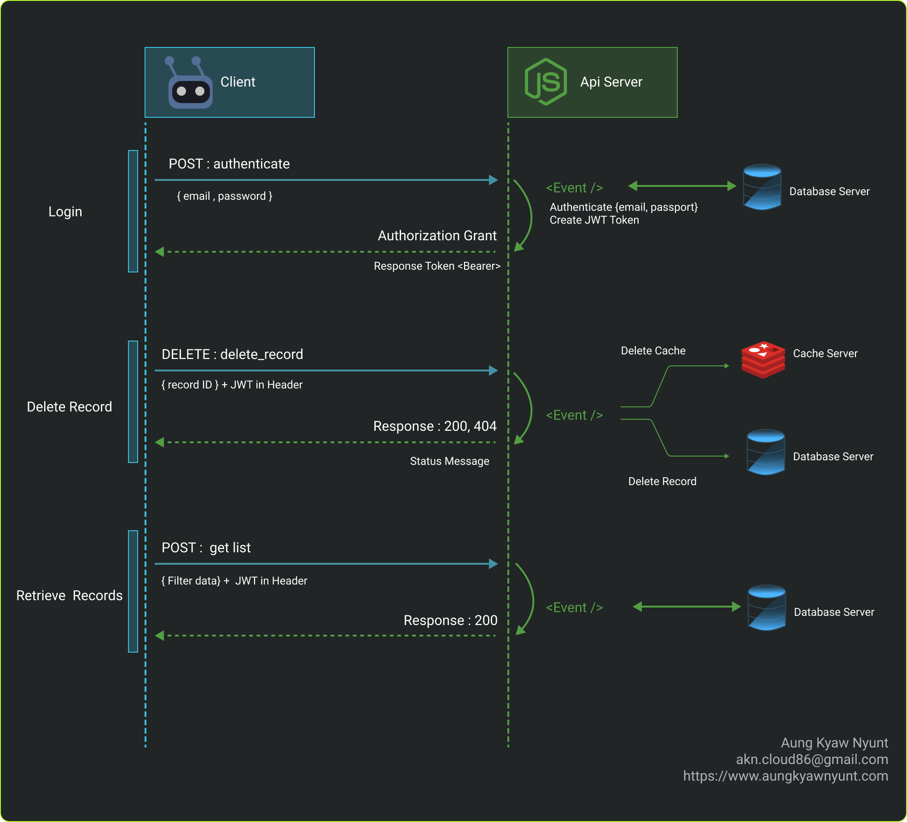Click the Event tag in the Delete Record row
The height and width of the screenshot is (822, 907).
coord(574,415)
